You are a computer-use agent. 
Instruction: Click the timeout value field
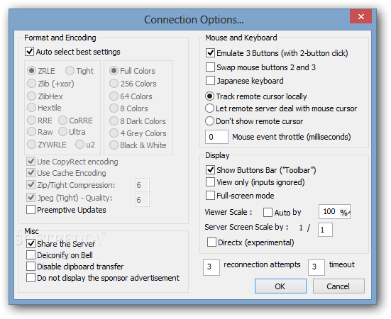[x=316, y=267]
